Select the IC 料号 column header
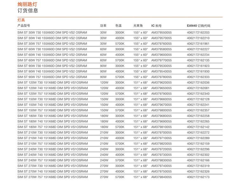The height and width of the screenshot is (185, 238). [156, 25]
